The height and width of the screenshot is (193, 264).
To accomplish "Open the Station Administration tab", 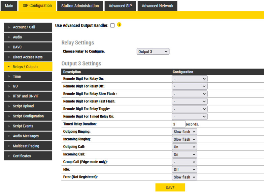I will coord(80,6).
